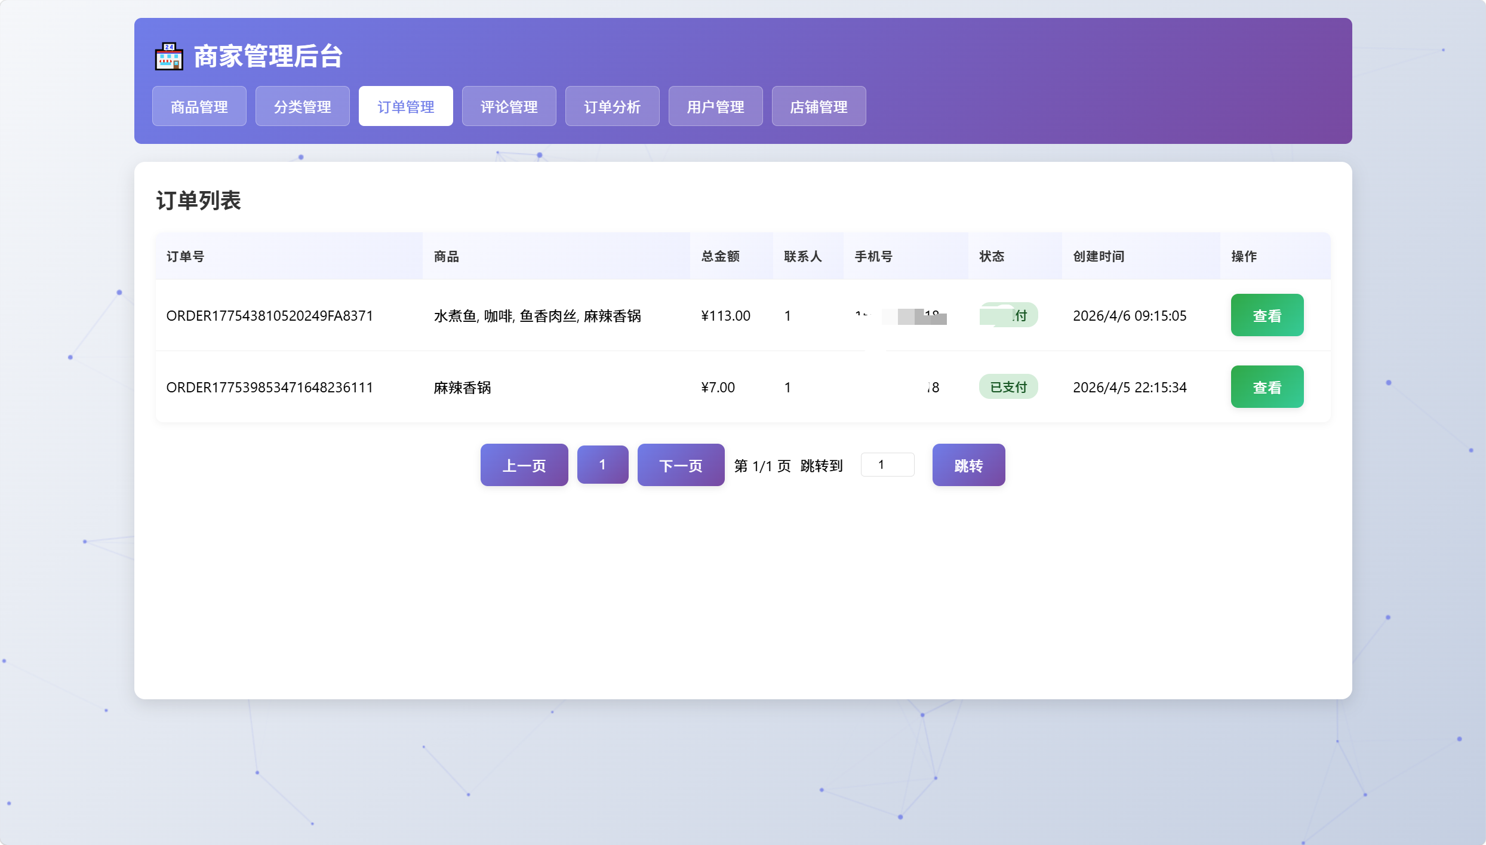This screenshot has height=845, width=1486.
Task: Click 查看 for the 麻辣香锅 order
Action: [1267, 387]
